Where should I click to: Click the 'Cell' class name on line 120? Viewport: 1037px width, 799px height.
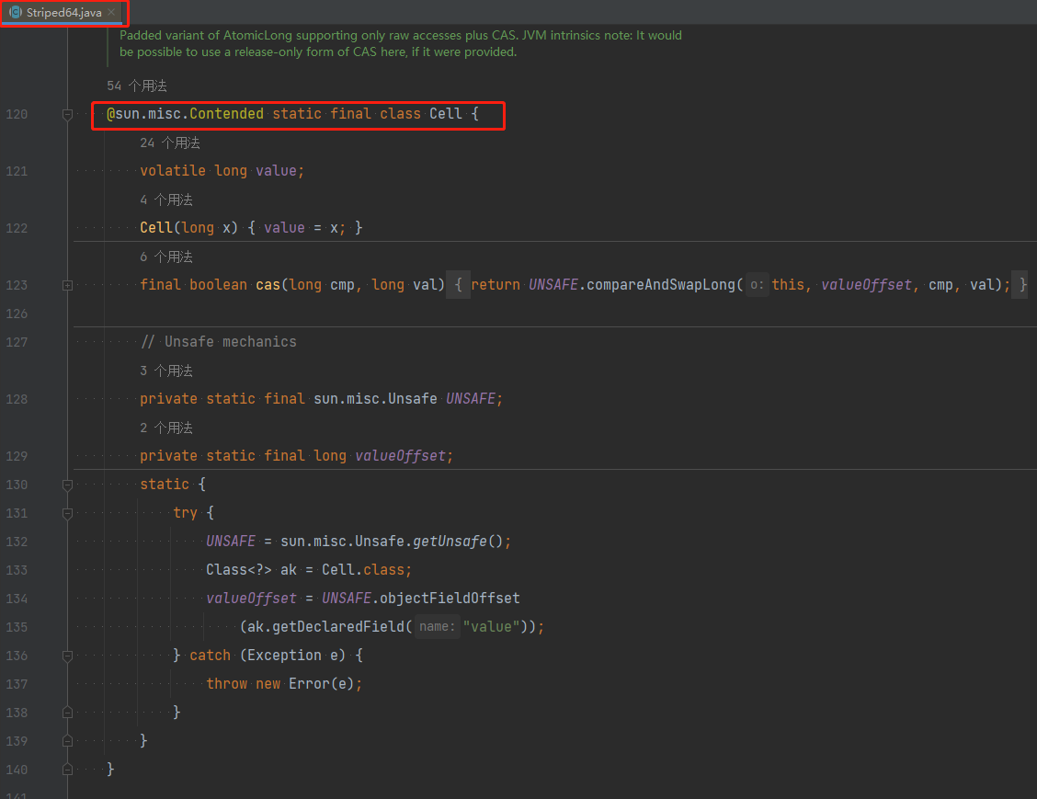tap(446, 114)
